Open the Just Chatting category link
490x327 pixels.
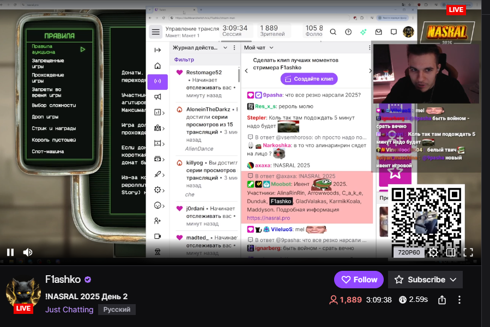click(69, 310)
